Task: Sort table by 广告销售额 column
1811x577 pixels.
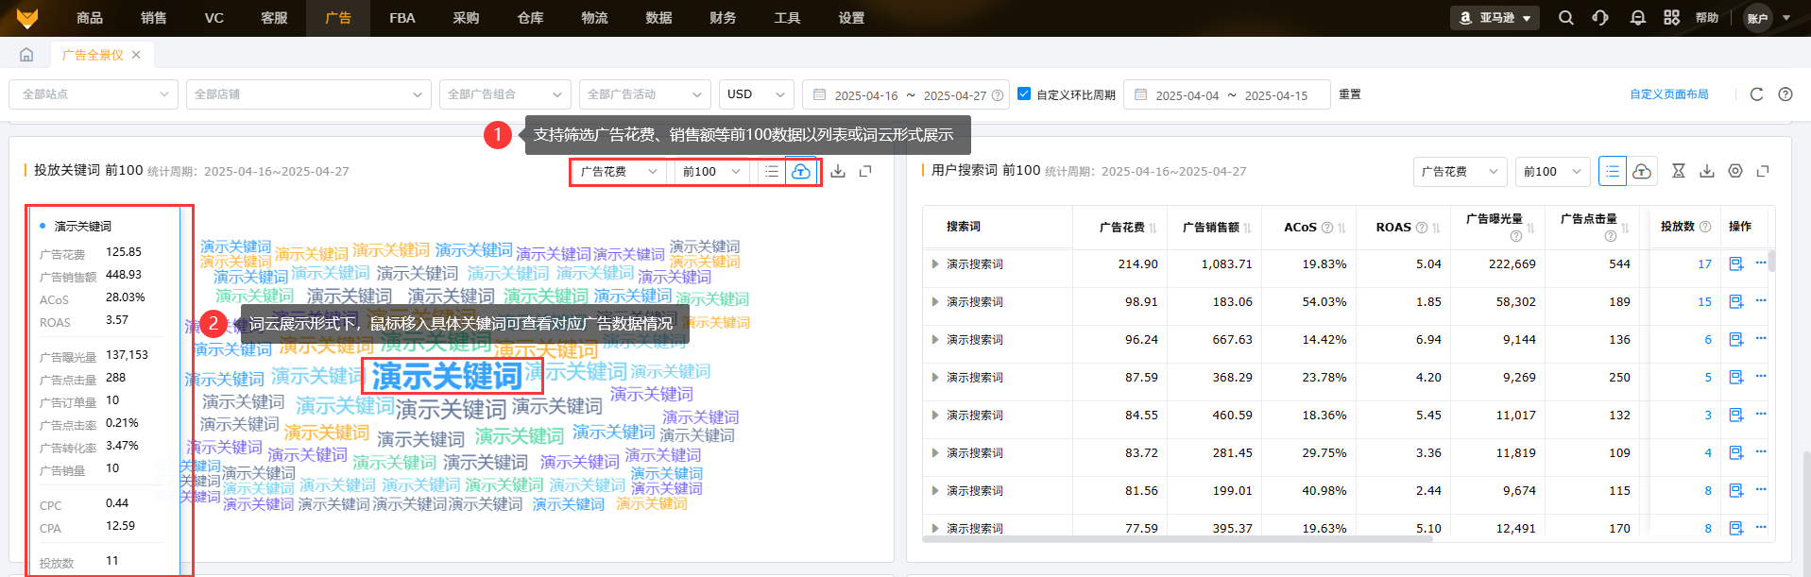Action: coord(1248,228)
